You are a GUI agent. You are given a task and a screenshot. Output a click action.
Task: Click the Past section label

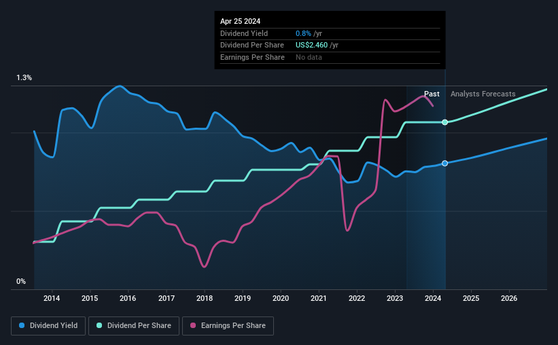432,94
